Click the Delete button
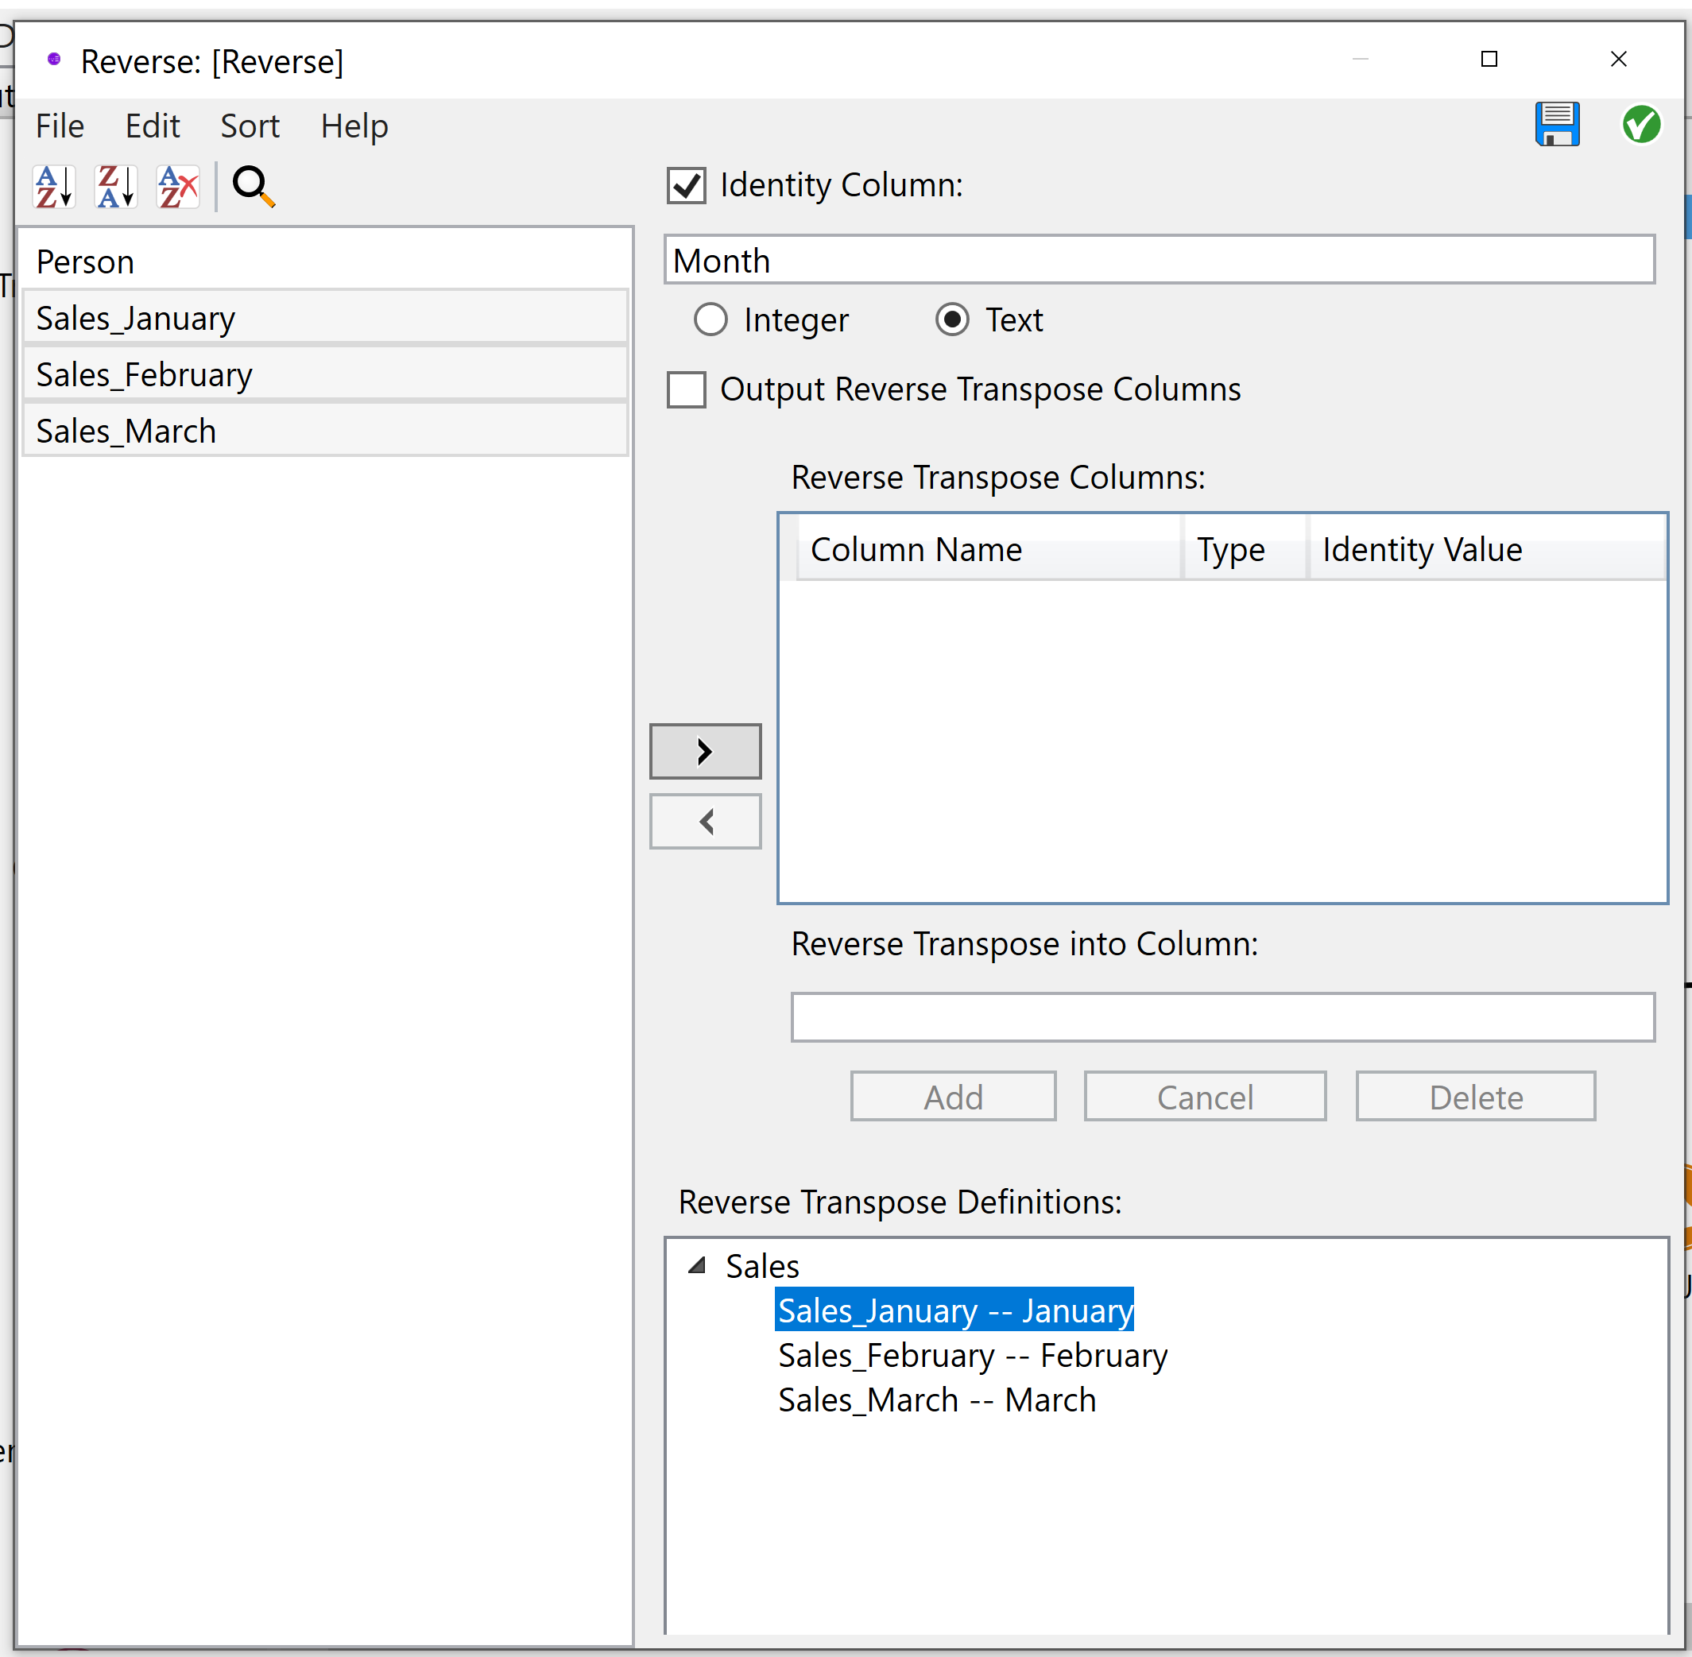 click(1476, 1097)
